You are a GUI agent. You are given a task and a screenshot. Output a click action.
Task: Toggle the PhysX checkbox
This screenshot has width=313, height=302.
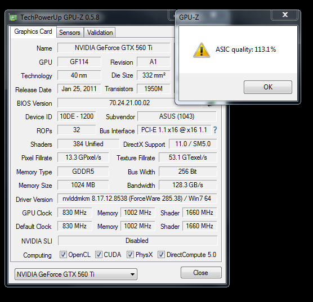point(130,255)
